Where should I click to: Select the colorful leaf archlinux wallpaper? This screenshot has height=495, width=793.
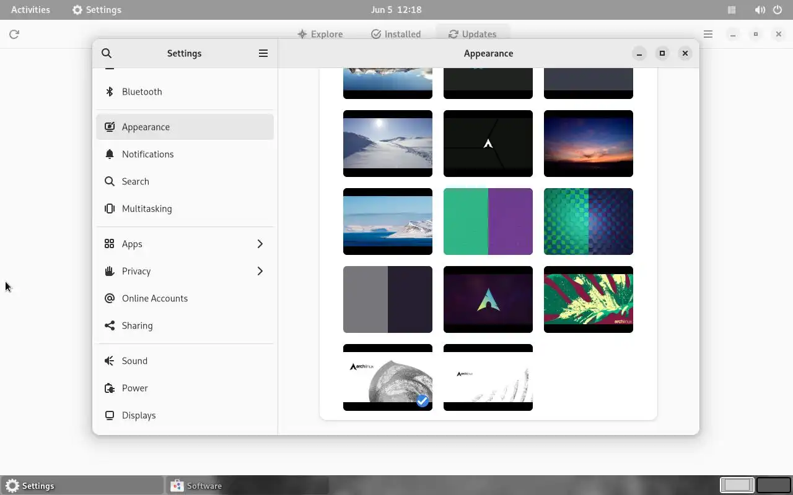tap(589, 299)
